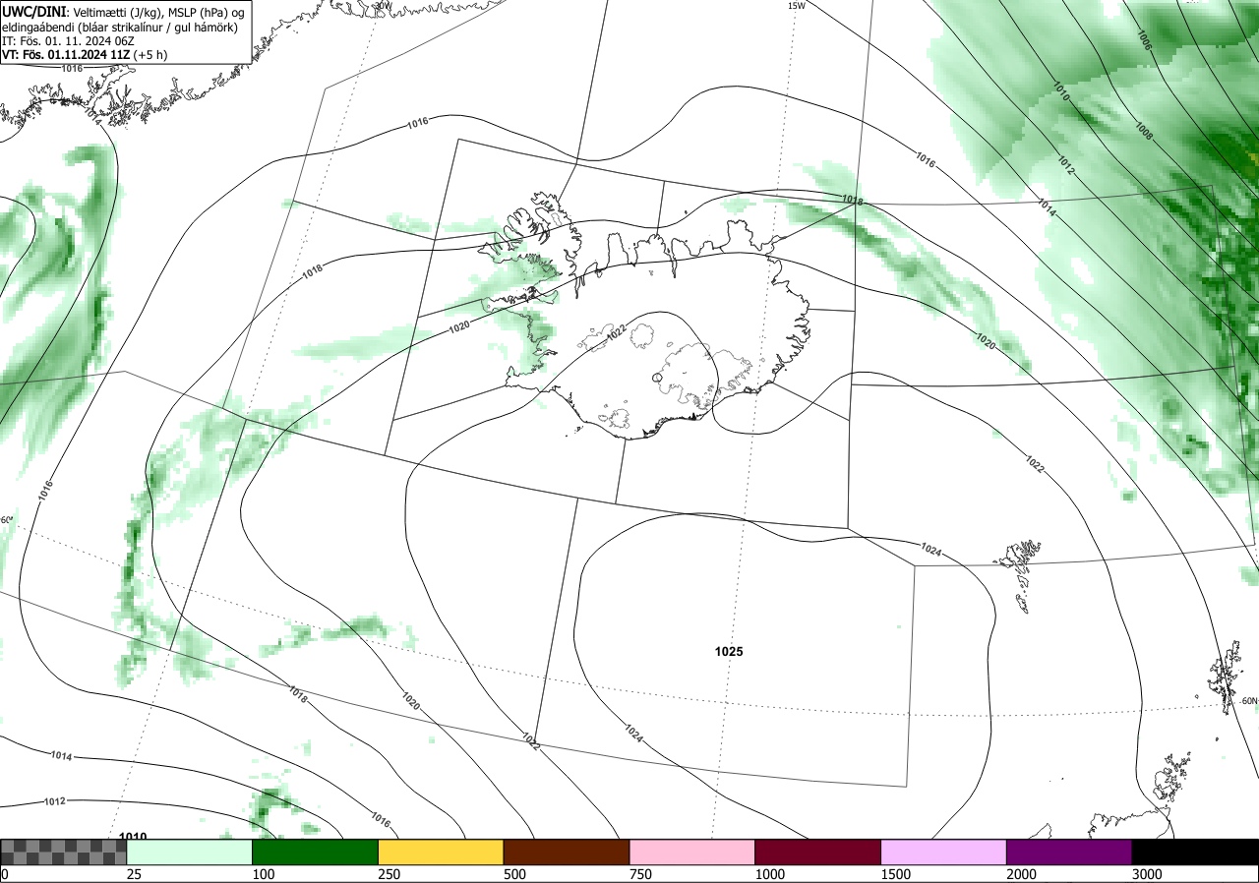Click the "15W" longitude label
Screen dimensions: 1259x883
(797, 6)
